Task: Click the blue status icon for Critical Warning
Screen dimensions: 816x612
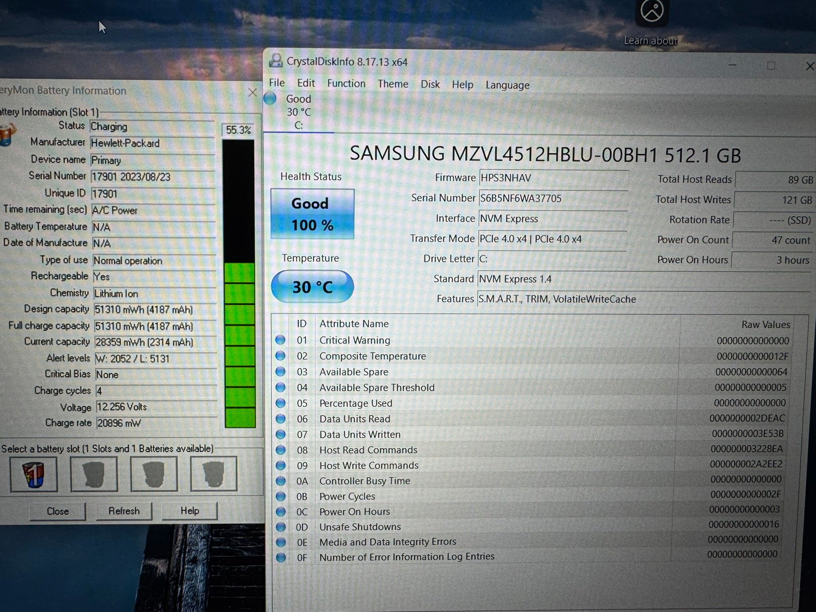Action: point(280,340)
